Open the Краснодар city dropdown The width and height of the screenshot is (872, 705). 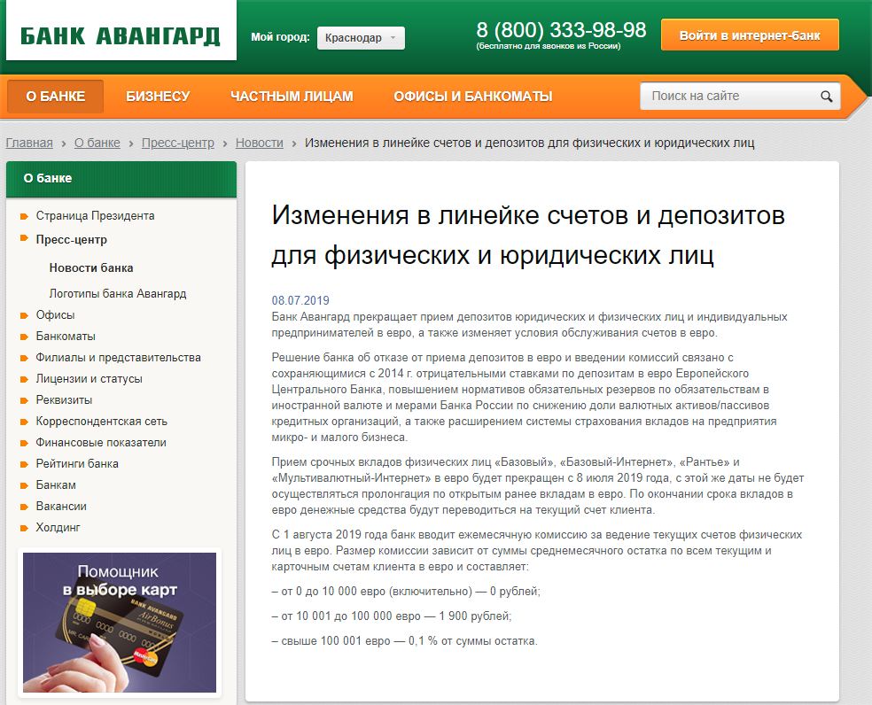click(x=361, y=38)
